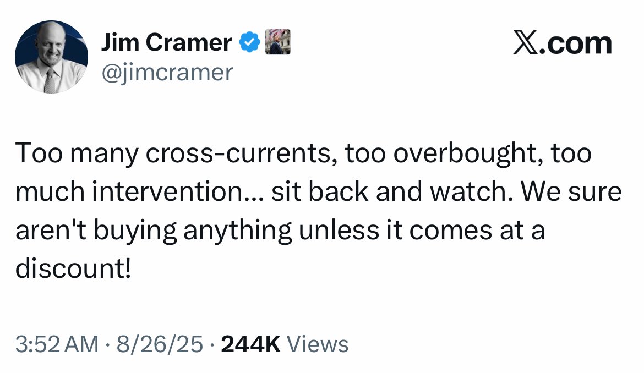Viewport: 644px width, 373px height.
Task: Click the small affiliate badge image
Action: (x=278, y=42)
